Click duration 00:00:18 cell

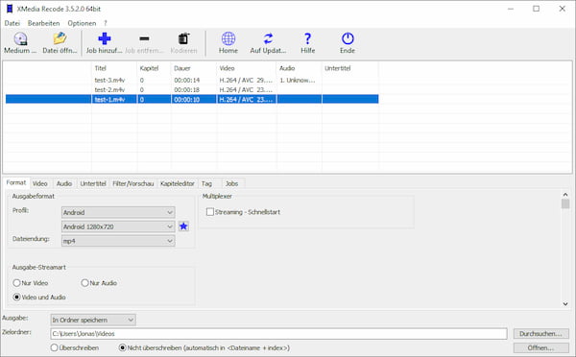(186, 89)
